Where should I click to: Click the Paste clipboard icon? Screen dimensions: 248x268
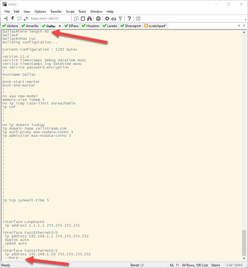point(83,19)
